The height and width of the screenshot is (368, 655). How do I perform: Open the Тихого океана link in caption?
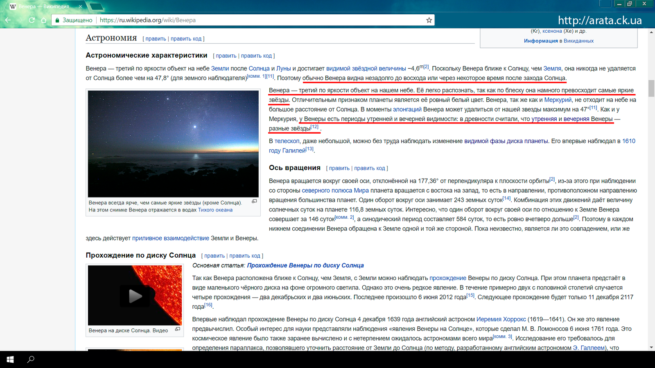pos(215,210)
